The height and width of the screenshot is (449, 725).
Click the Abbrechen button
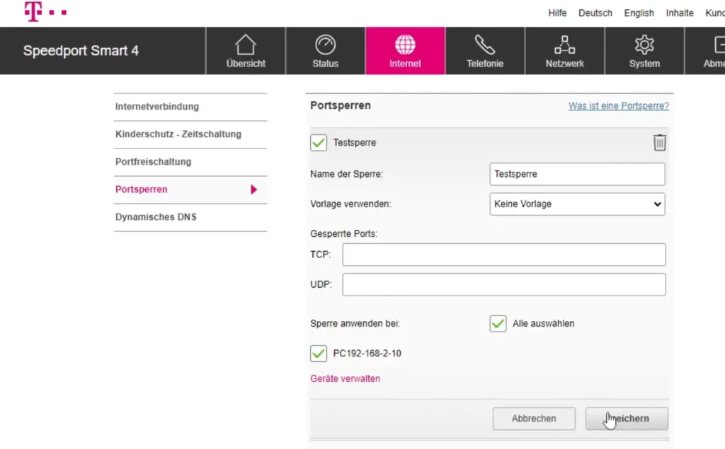[x=534, y=419]
